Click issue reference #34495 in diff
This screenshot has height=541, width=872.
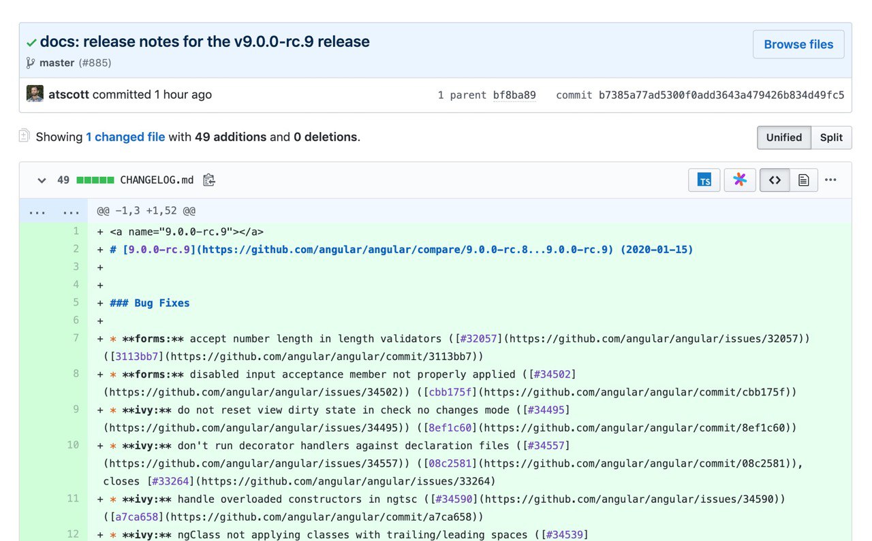[x=548, y=410]
